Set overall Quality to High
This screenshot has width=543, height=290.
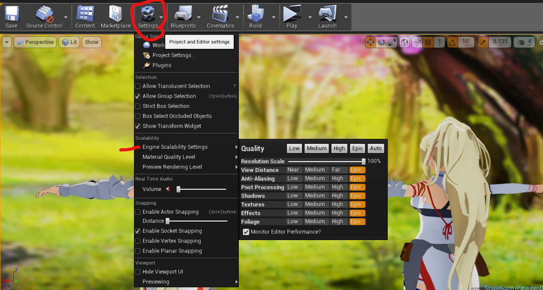(339, 148)
